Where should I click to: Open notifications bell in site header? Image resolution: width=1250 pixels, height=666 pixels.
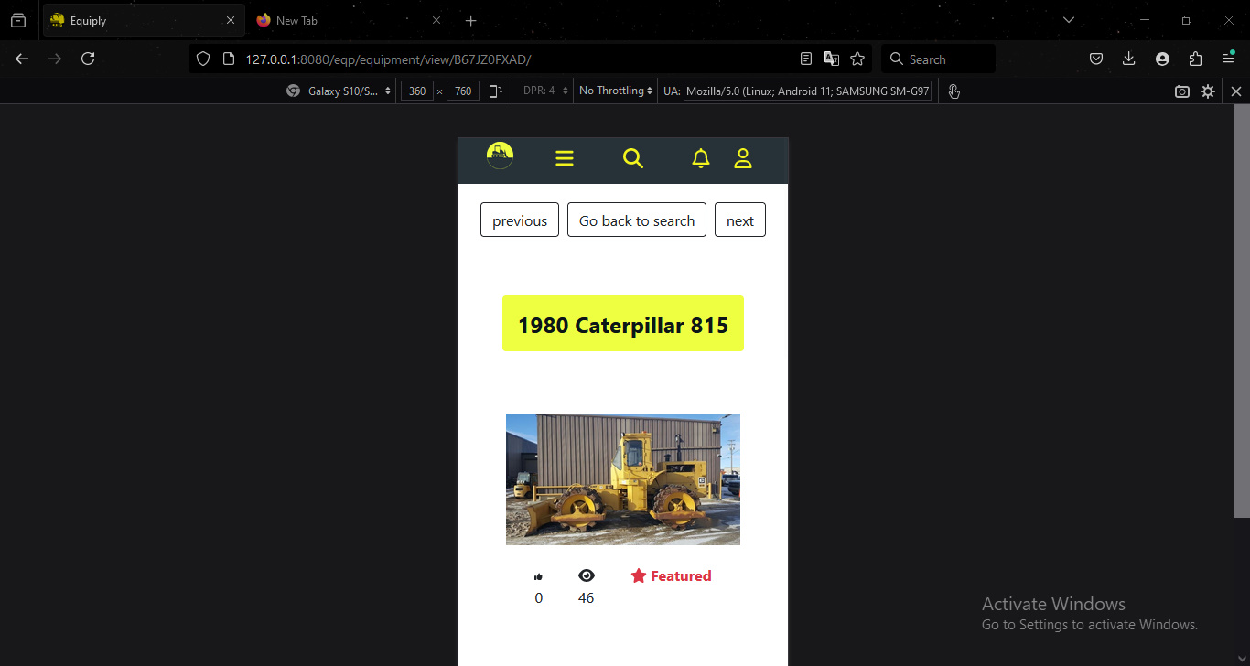pyautogui.click(x=701, y=159)
